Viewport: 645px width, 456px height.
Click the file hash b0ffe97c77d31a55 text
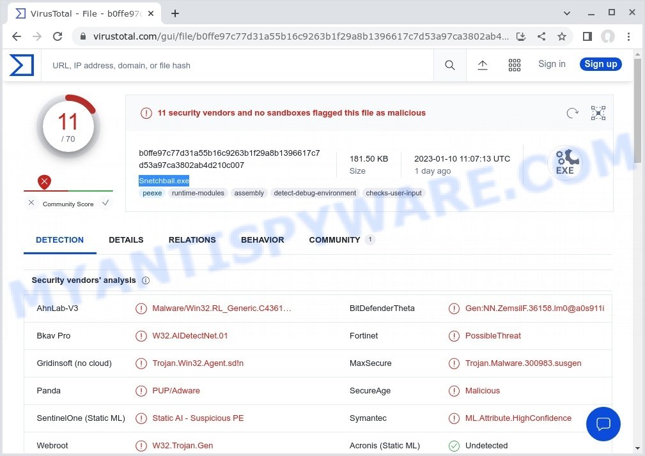coord(229,159)
